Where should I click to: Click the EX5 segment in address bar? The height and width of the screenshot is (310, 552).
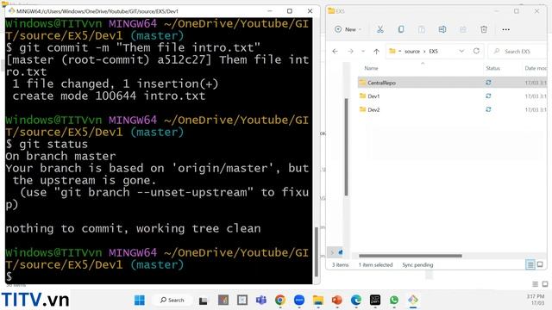pyautogui.click(x=433, y=52)
